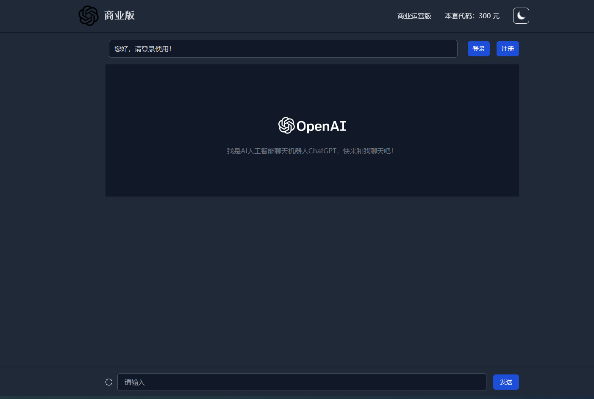Click the OpenAI knot logo in header

pos(89,16)
